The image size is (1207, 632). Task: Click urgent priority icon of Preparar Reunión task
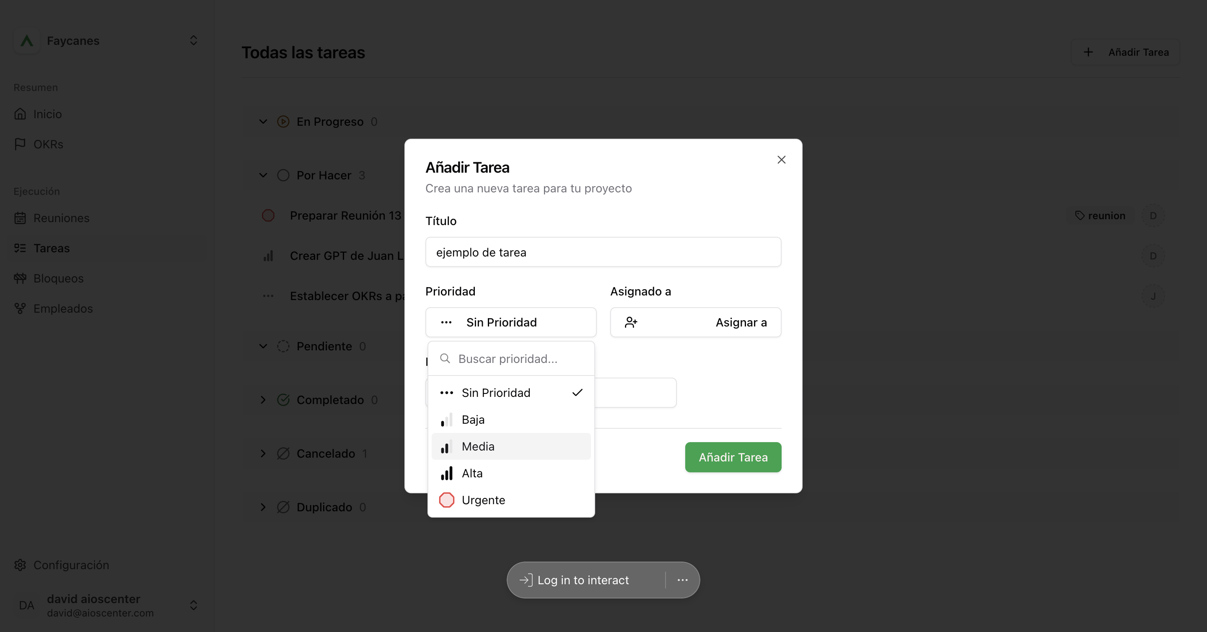(268, 215)
